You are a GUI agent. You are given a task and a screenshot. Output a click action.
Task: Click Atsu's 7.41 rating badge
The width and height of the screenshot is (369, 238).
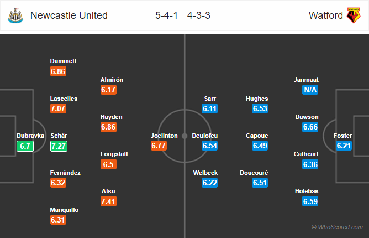(108, 201)
